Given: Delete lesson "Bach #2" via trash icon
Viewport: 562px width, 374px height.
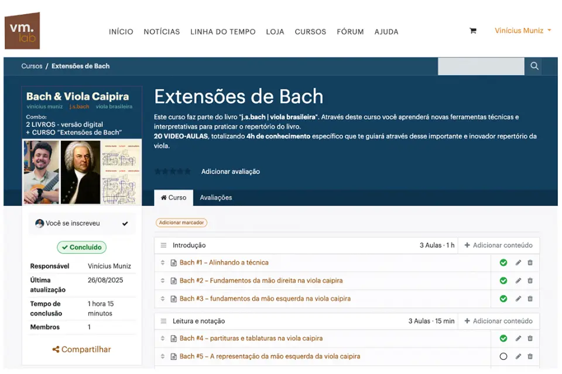Looking at the screenshot, I should coord(530,280).
